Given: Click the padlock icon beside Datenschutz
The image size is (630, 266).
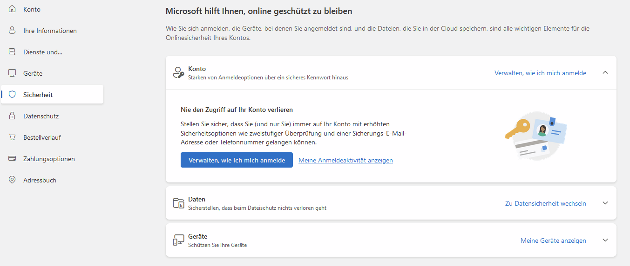Looking at the screenshot, I should pyautogui.click(x=13, y=116).
